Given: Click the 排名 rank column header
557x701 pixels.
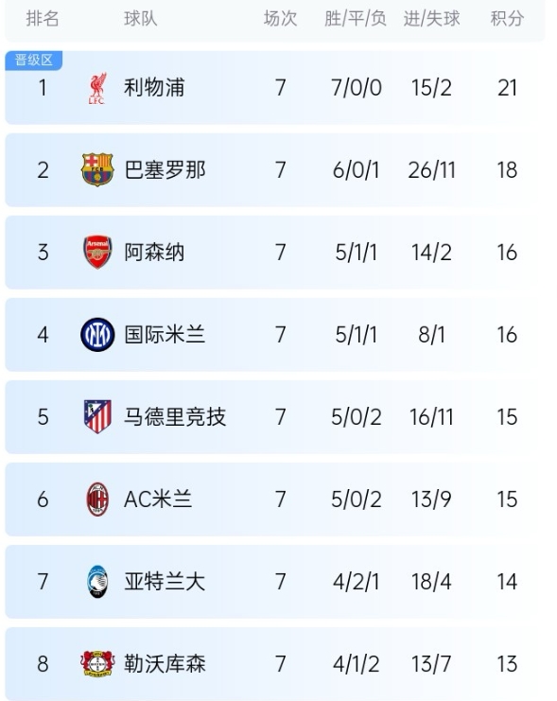Looking at the screenshot, I should (43, 19).
